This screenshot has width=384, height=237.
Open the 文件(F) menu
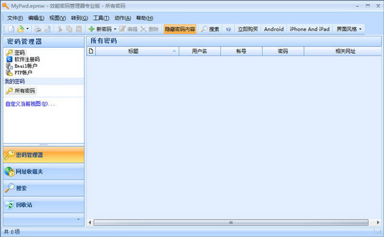15,18
